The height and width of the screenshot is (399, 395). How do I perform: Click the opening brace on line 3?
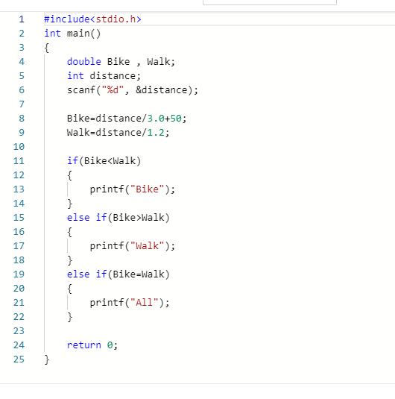click(x=47, y=48)
